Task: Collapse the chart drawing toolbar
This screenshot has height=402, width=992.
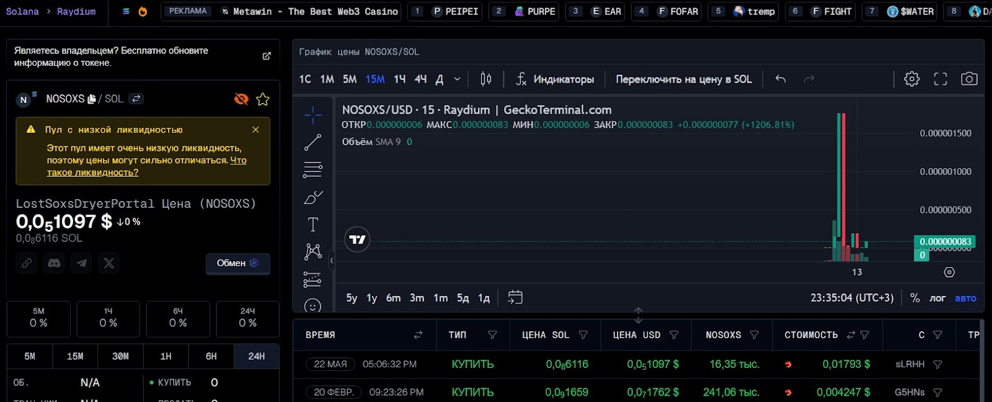Action: (332, 261)
